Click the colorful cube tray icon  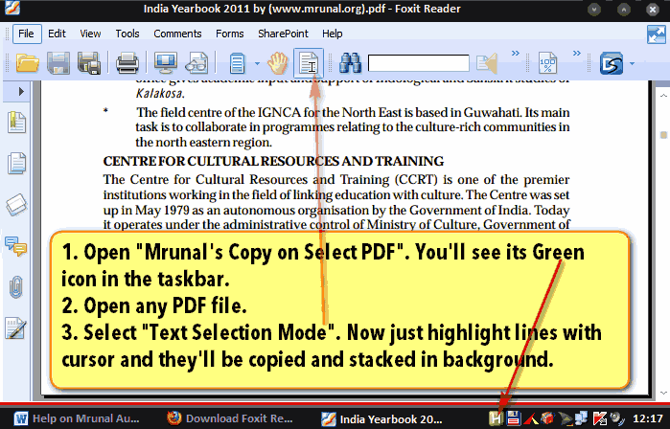[547, 418]
